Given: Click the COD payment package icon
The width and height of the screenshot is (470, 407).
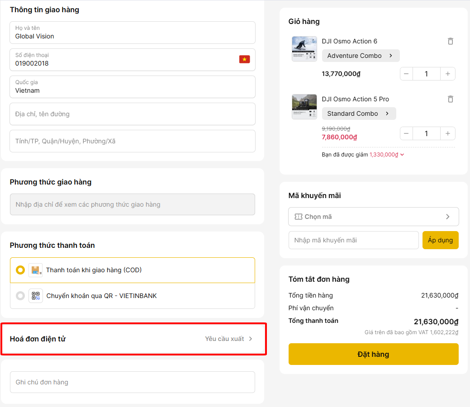Looking at the screenshot, I should pyautogui.click(x=35, y=270).
